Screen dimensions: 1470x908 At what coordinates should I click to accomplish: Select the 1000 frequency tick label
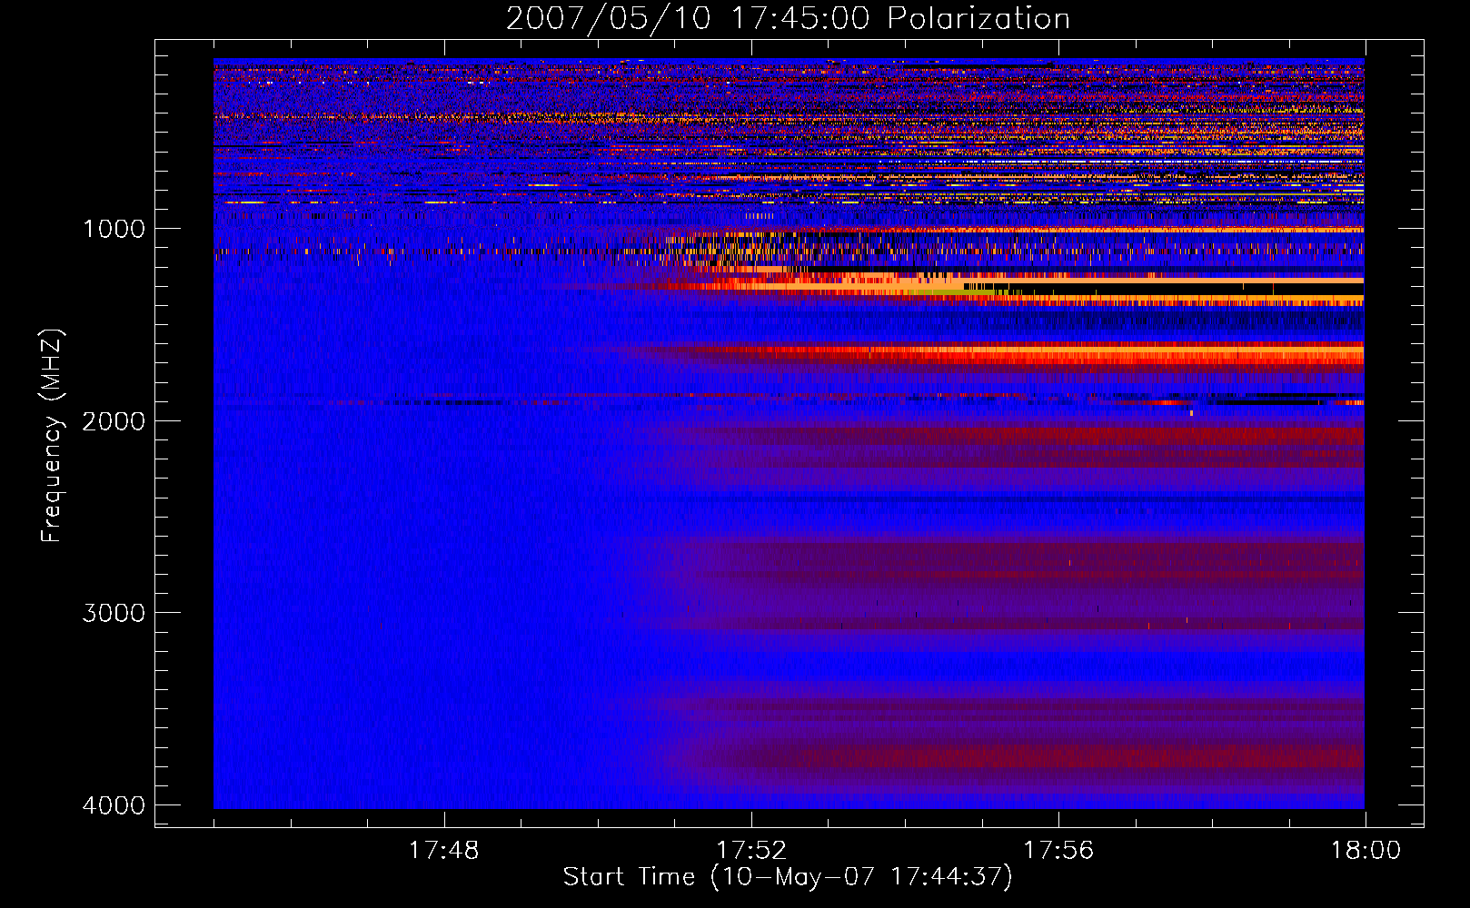(114, 229)
